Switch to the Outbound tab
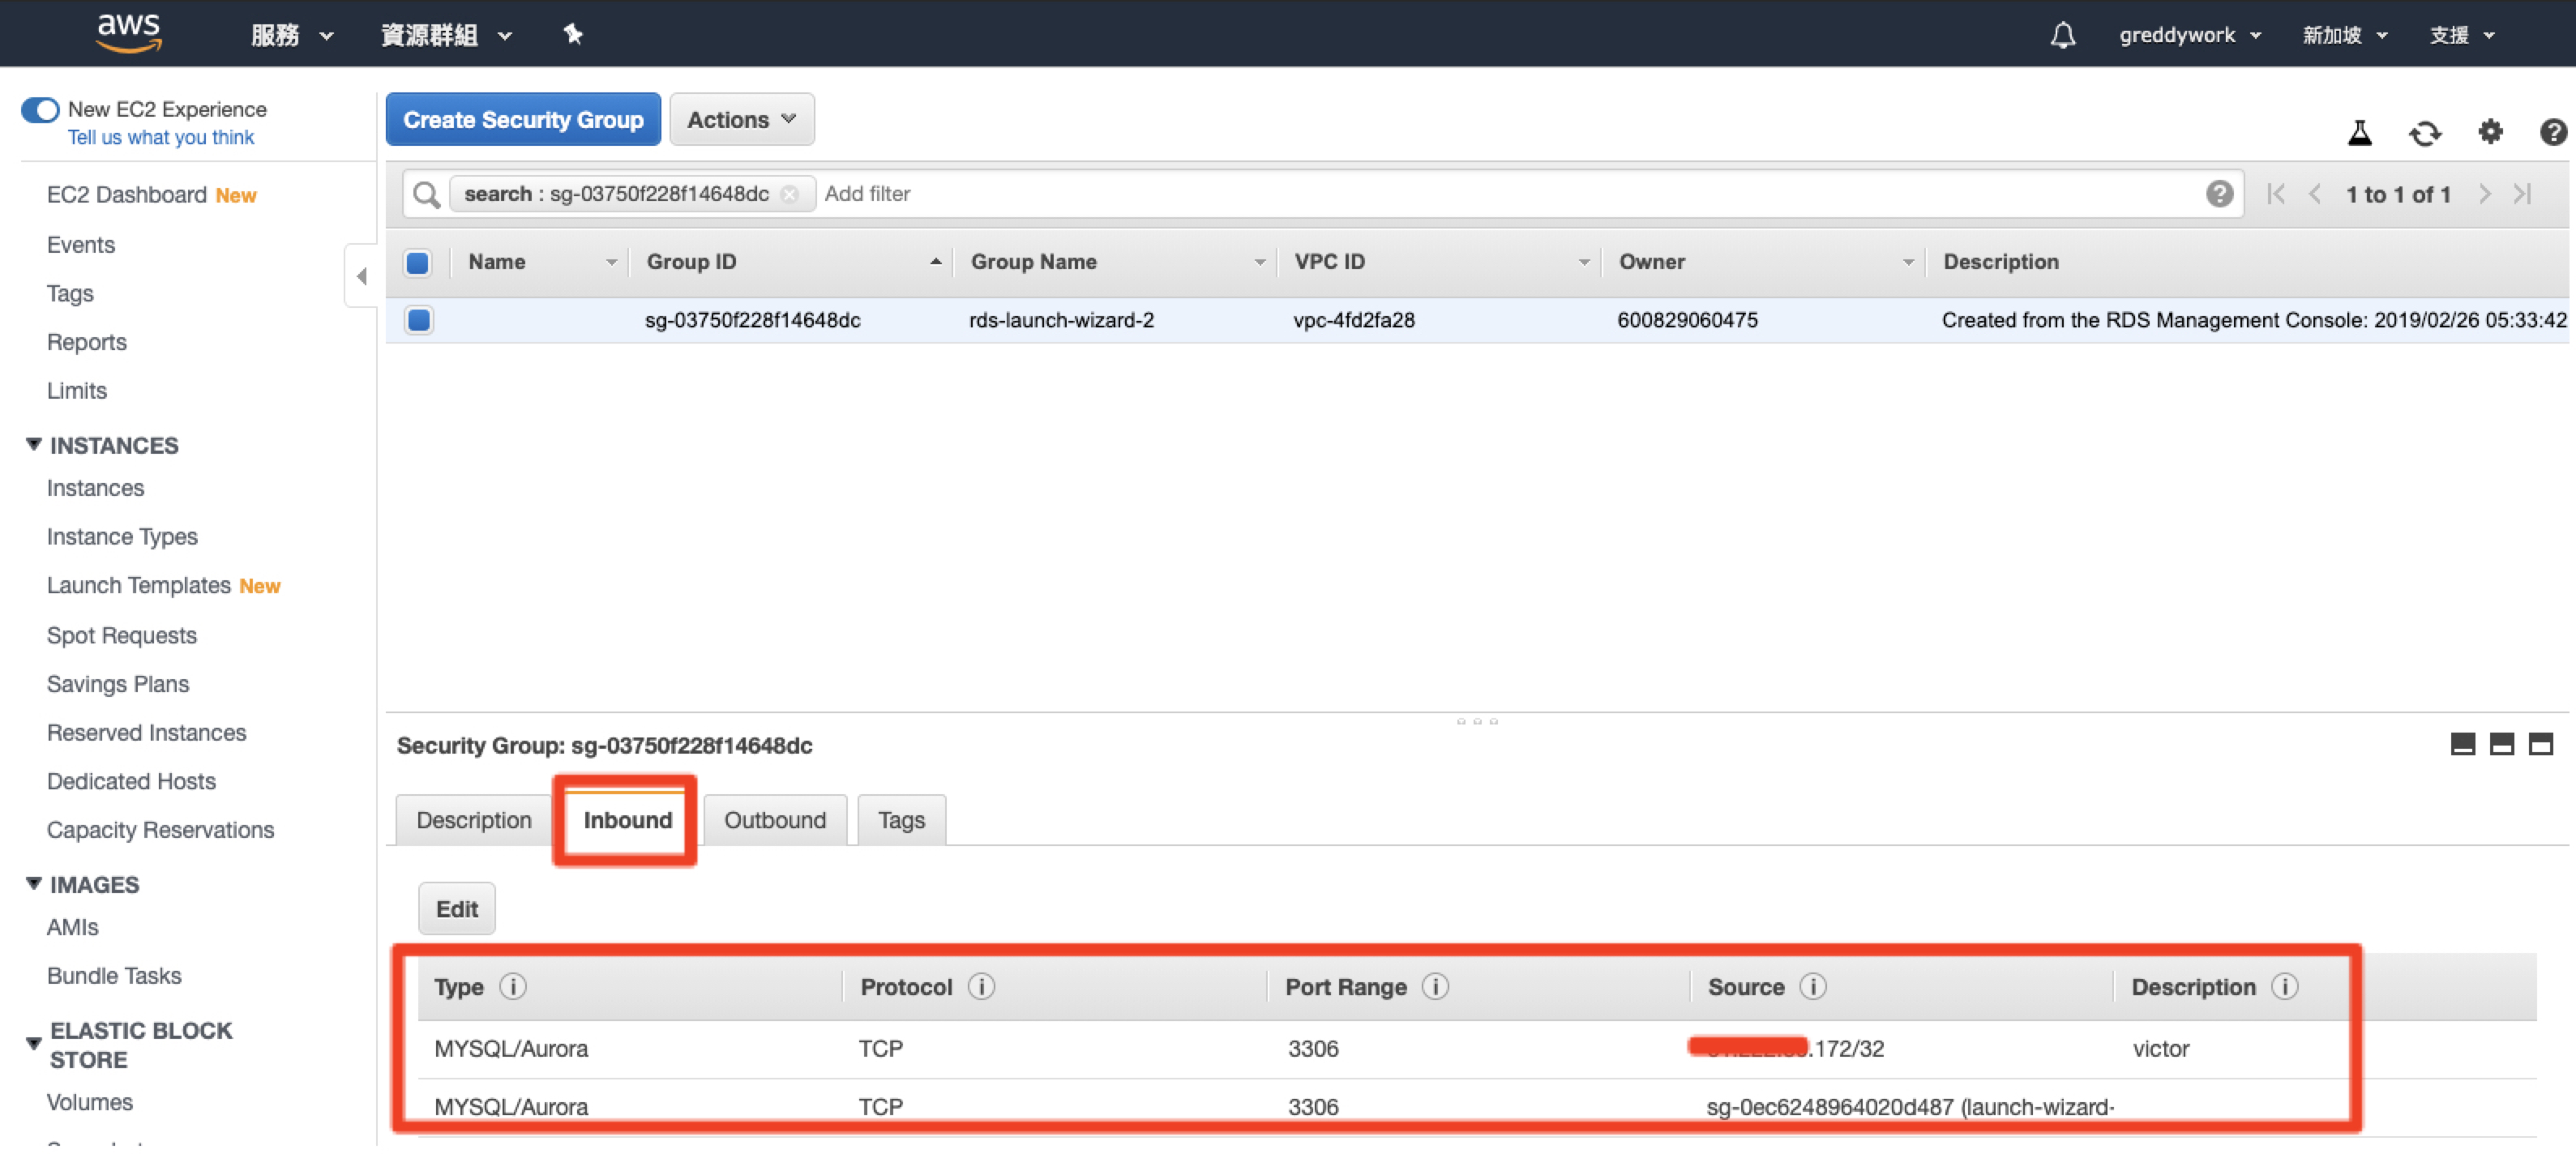2576x1154 pixels. 774,820
